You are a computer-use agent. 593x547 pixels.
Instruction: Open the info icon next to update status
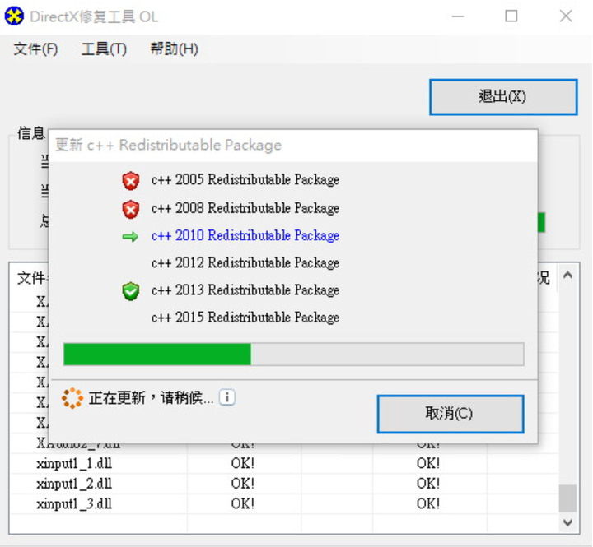[227, 397]
